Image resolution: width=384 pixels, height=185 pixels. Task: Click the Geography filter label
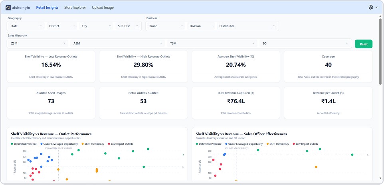pyautogui.click(x=15, y=18)
